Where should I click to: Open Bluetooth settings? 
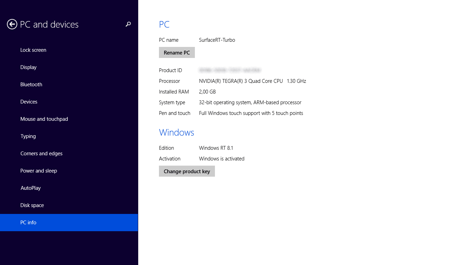31,84
